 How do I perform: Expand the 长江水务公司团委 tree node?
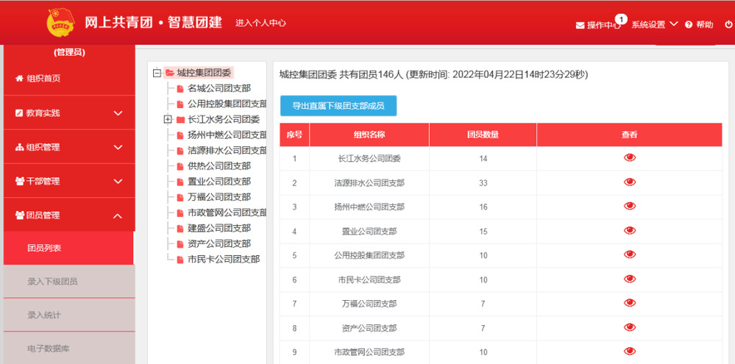pyautogui.click(x=168, y=120)
